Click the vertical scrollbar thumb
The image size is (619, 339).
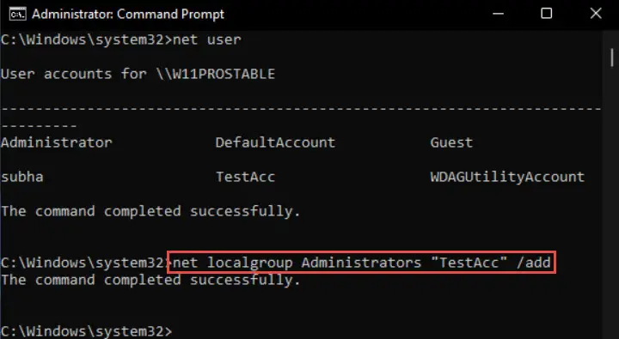(x=612, y=58)
